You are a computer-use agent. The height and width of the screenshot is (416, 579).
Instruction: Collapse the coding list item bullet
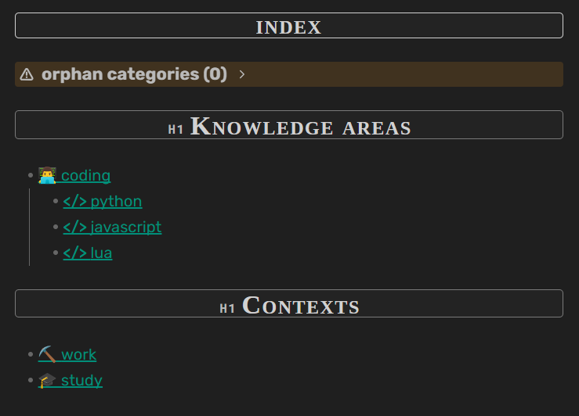coord(30,175)
